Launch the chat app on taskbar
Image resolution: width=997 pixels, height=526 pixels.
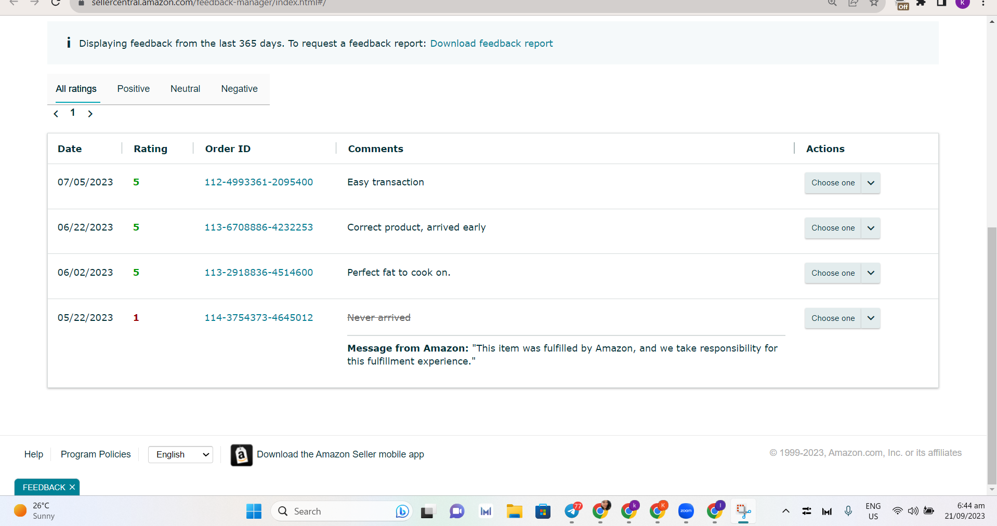pos(457,511)
